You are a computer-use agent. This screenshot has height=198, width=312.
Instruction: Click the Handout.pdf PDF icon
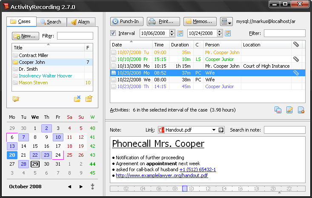[161, 130]
